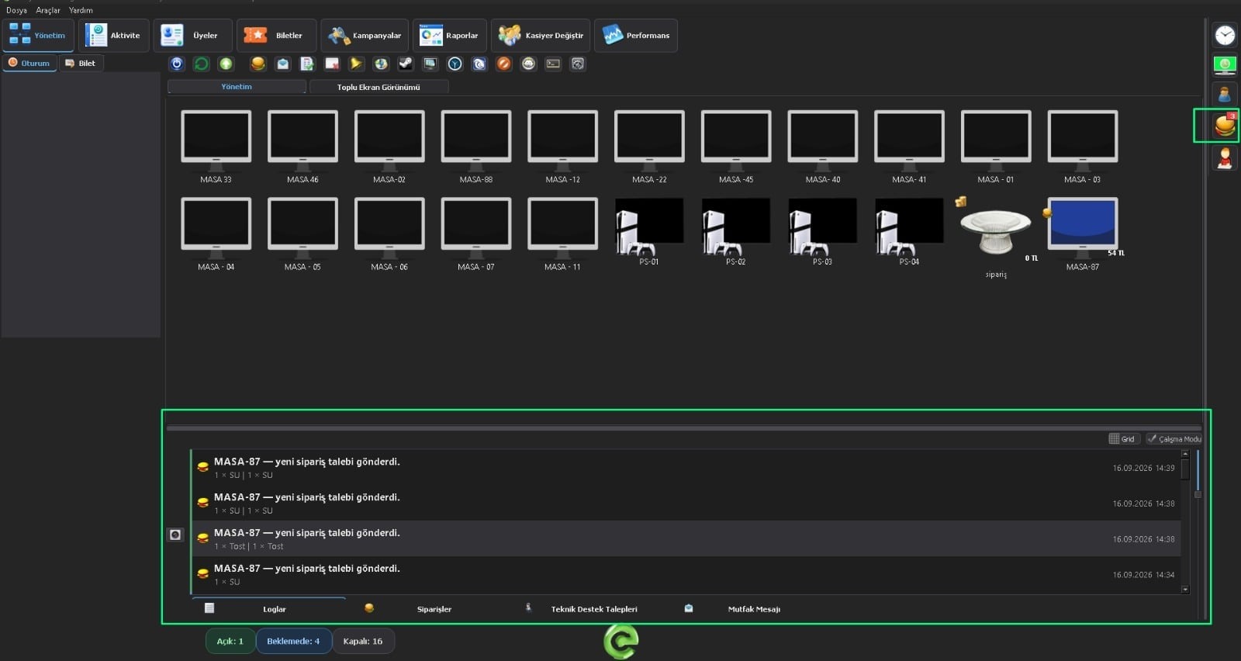
Task: Open hamburger orders icon with badge 3
Action: (x=1225, y=125)
